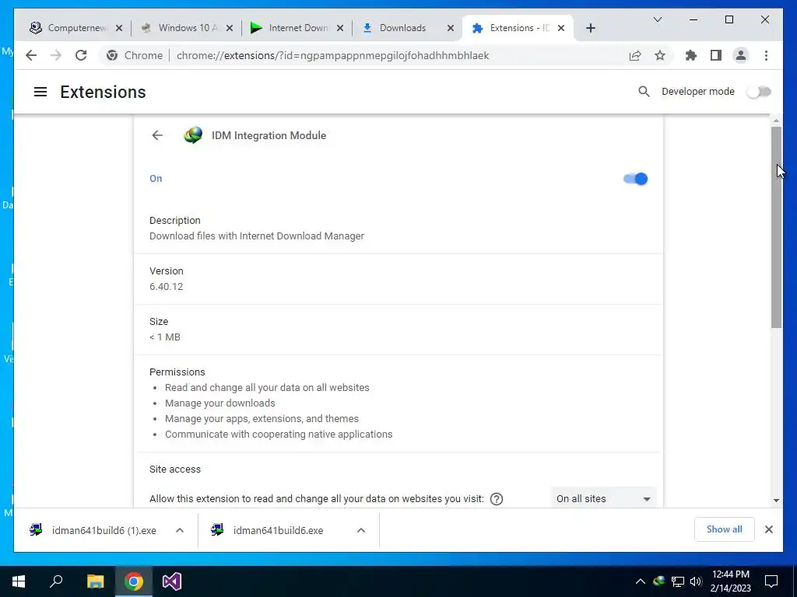
Task: Click the browser forward arrow
Action: (56, 55)
